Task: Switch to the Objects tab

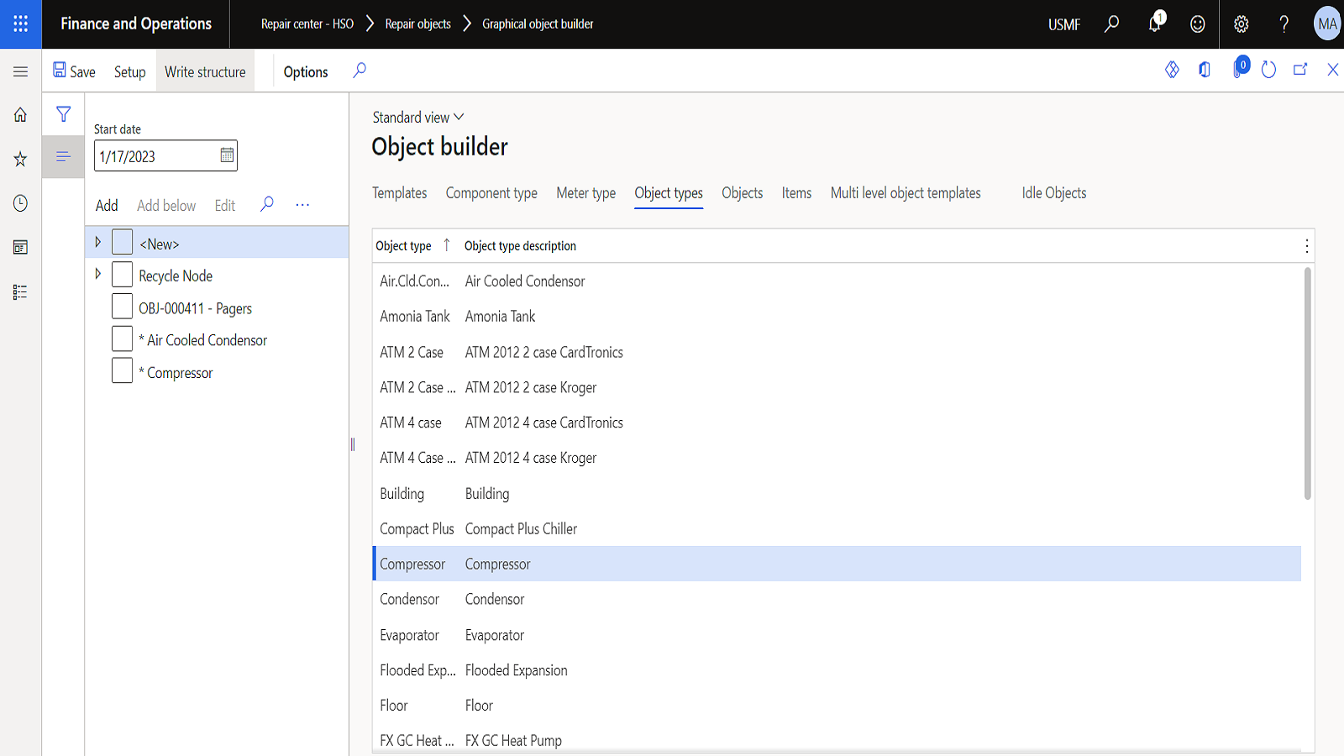Action: tap(742, 193)
